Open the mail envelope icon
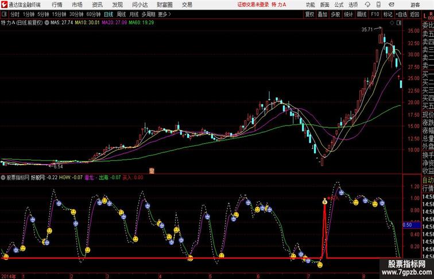The image size is (434, 279). click(392, 5)
